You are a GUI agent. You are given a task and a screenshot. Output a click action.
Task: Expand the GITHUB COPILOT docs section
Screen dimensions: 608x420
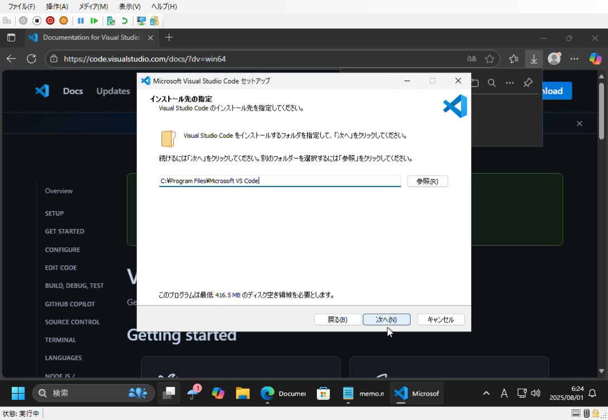(x=70, y=304)
